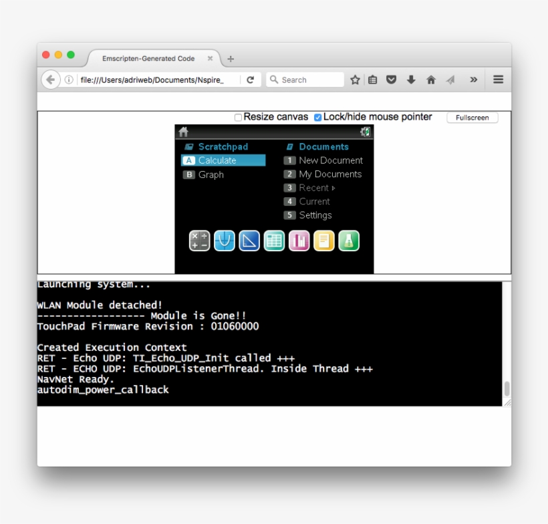Grab the console textarea resize handle
This screenshot has height=524, width=548.
tap(507, 403)
